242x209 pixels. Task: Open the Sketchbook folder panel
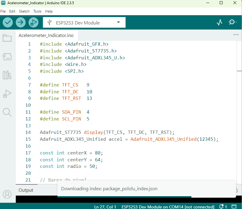[x=7, y=38]
